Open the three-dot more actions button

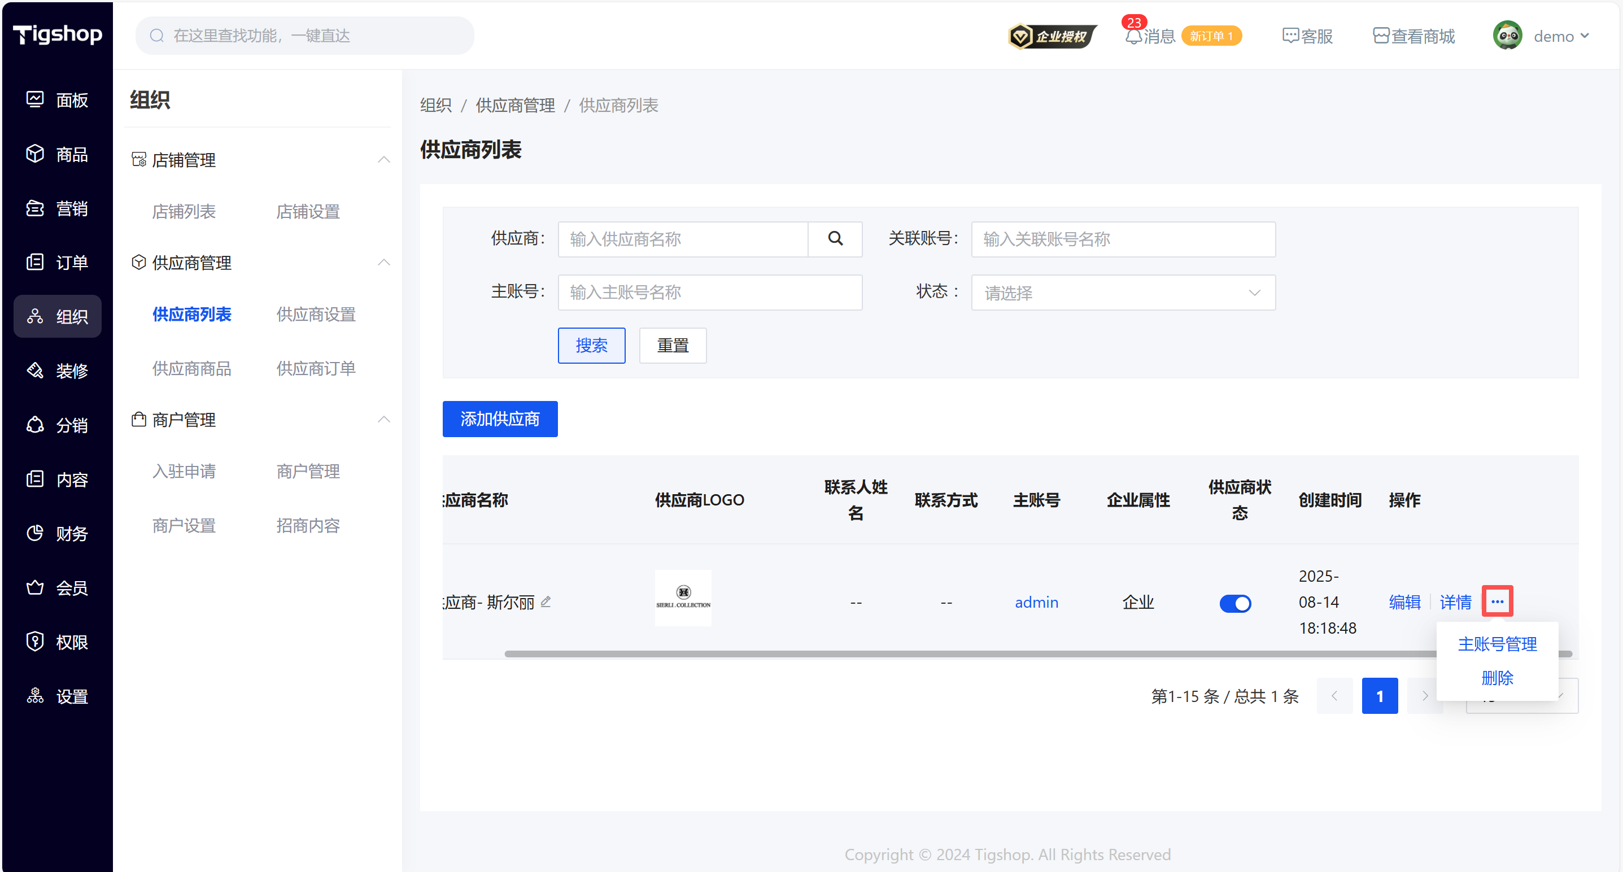[x=1497, y=601]
